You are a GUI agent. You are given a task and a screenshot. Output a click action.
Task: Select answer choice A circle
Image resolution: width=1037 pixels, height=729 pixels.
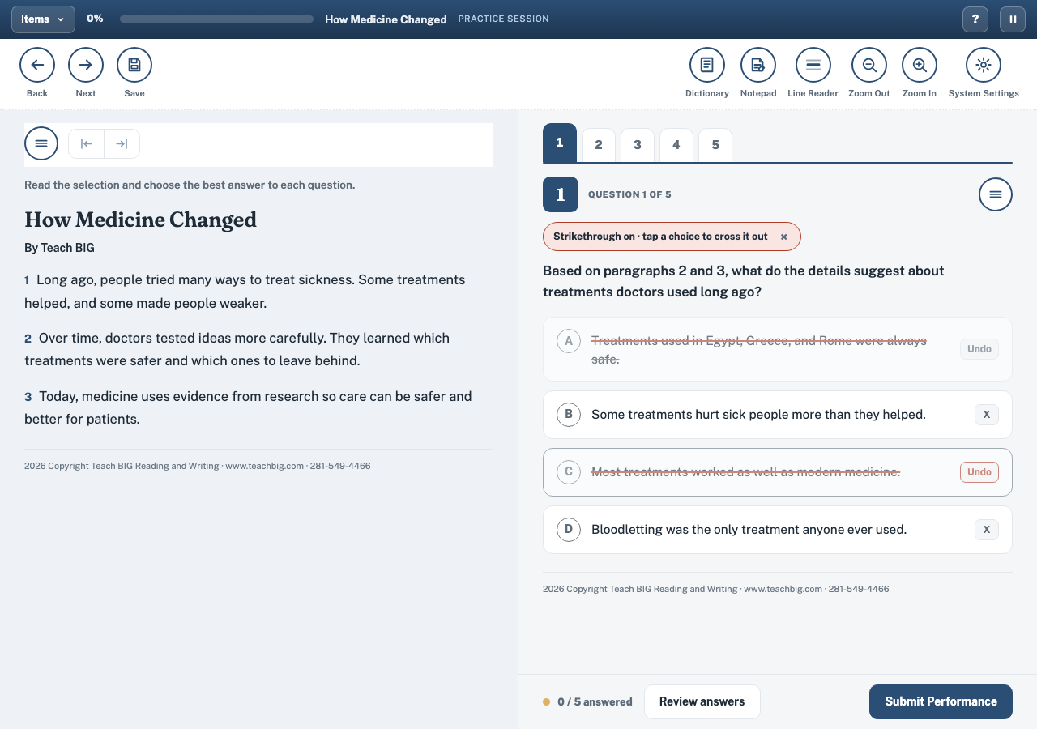[569, 341]
